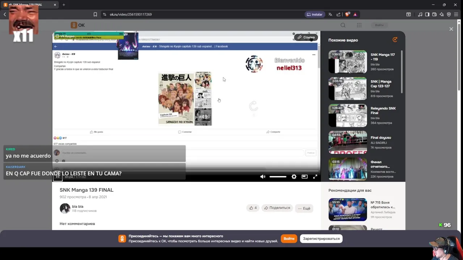Click the site settings icon in address bar
This screenshot has width=463, height=260.
[105, 14]
